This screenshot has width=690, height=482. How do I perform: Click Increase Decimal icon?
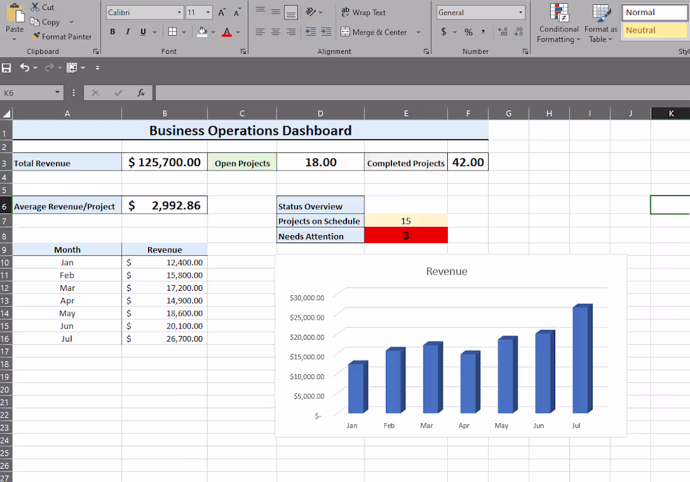point(502,32)
